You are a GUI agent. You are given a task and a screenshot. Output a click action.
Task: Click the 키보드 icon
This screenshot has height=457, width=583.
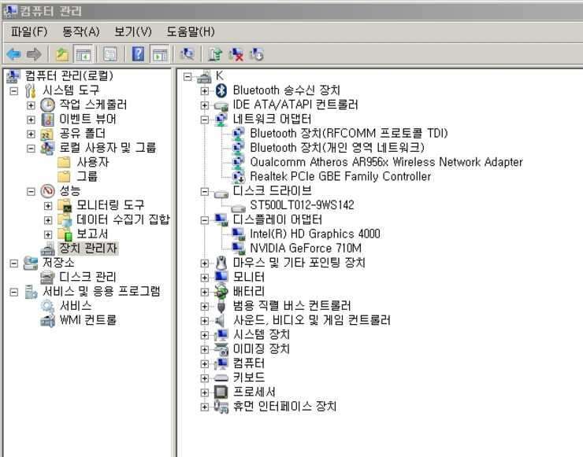[221, 378]
